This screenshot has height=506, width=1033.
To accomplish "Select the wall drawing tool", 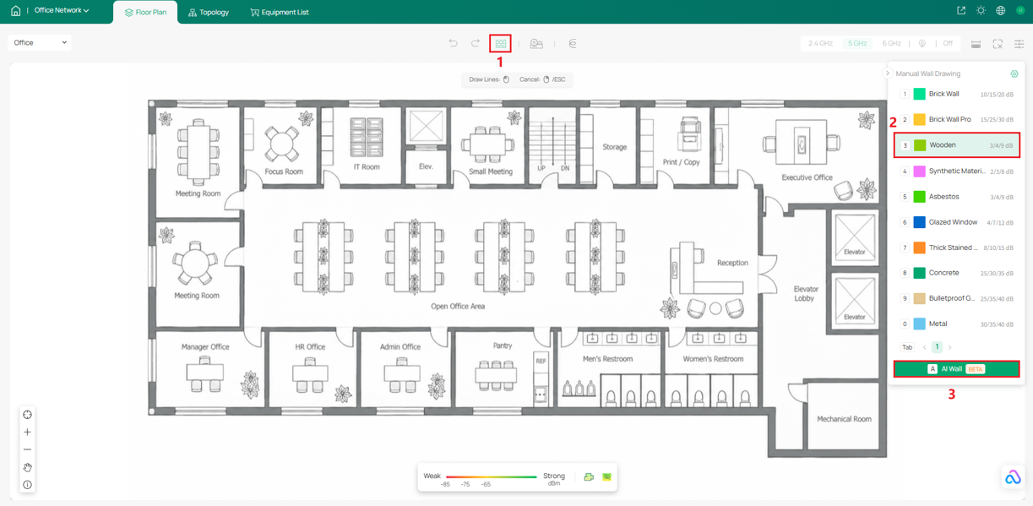I will click(501, 43).
